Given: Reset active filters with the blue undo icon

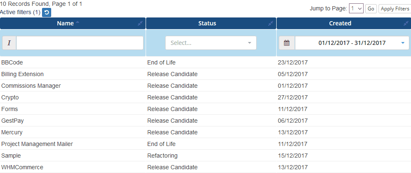Looking at the screenshot, I should coord(47,12).
